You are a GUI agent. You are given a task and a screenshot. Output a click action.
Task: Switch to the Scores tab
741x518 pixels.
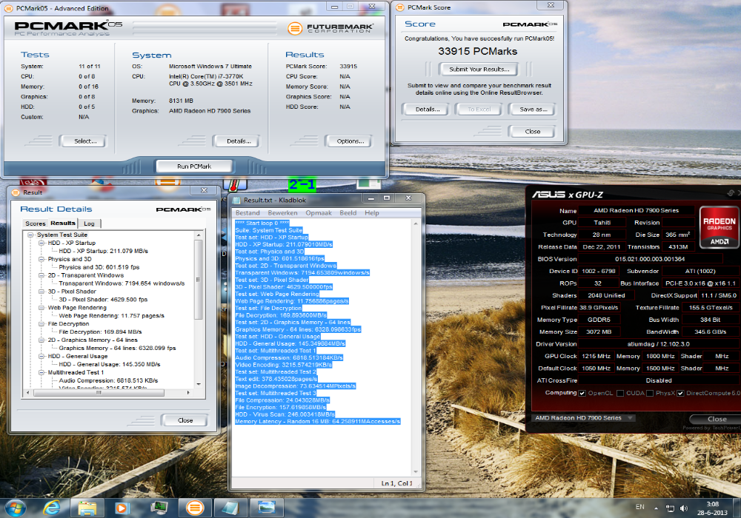(36, 223)
